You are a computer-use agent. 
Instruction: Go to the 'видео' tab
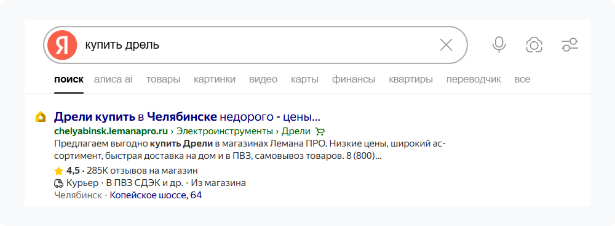tap(263, 79)
